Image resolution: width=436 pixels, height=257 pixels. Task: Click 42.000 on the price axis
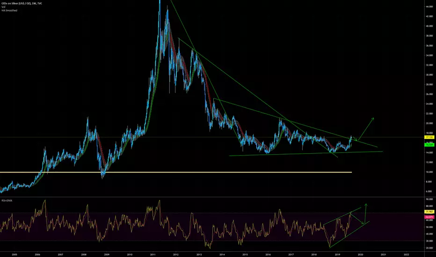coord(429,16)
